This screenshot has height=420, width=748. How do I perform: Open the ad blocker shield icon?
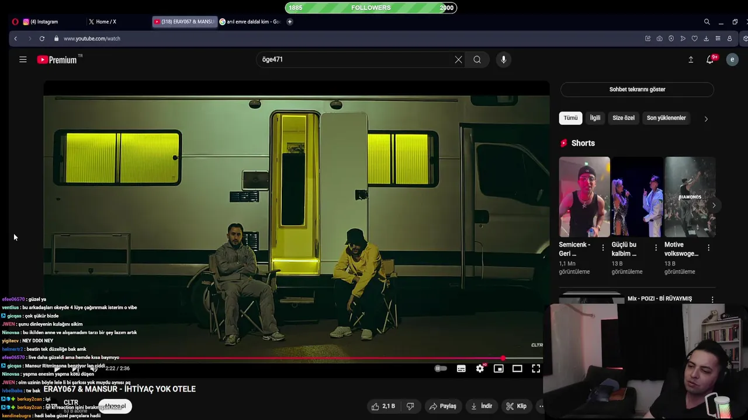pos(671,38)
